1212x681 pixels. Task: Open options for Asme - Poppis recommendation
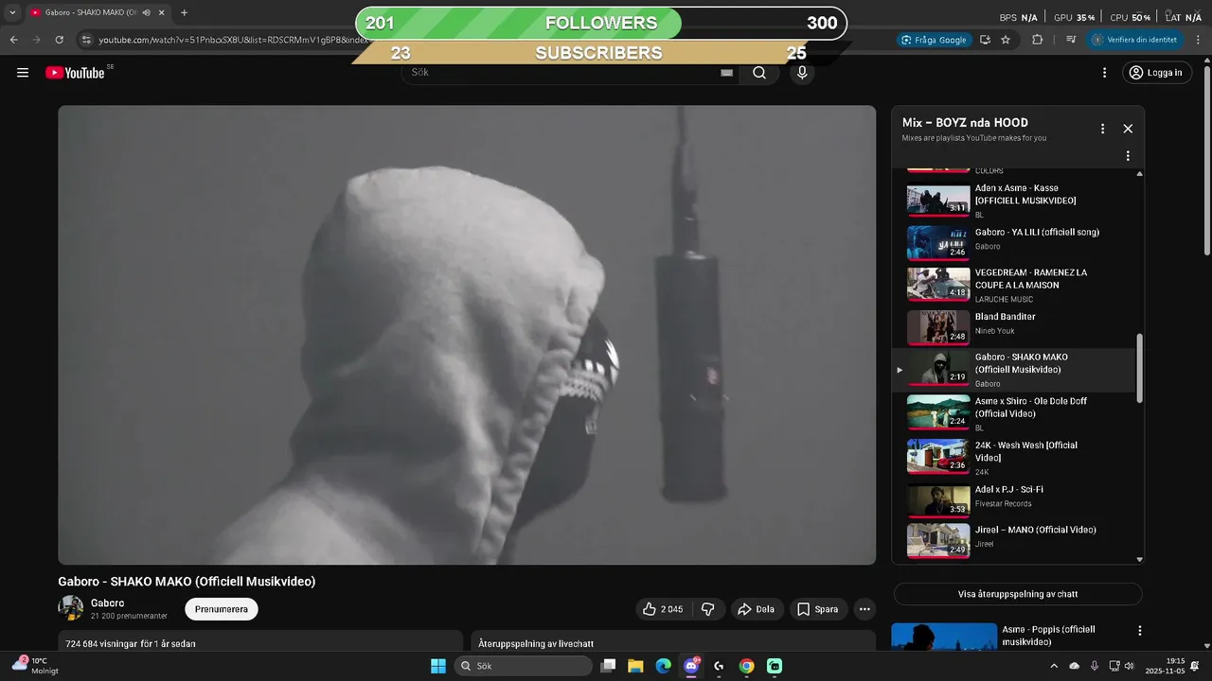[x=1139, y=631]
